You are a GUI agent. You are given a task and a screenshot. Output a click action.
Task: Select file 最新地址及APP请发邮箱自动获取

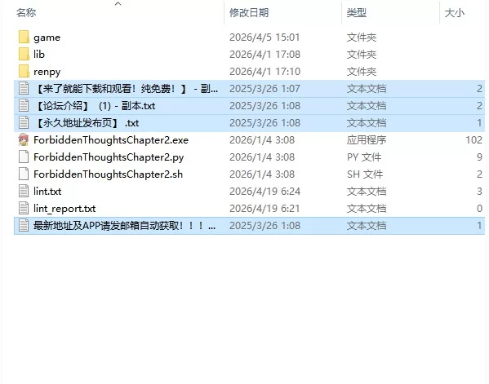click(x=124, y=226)
